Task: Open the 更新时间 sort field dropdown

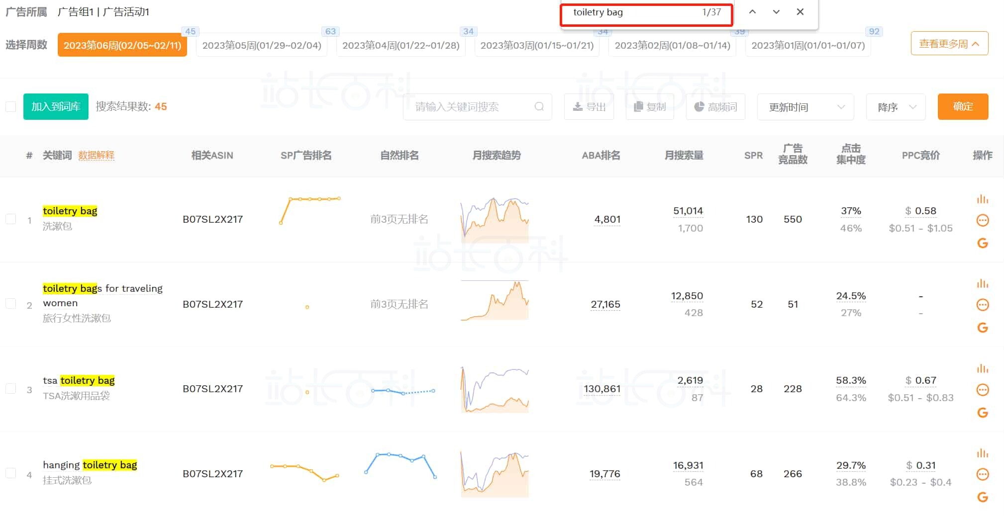Action: tap(805, 107)
